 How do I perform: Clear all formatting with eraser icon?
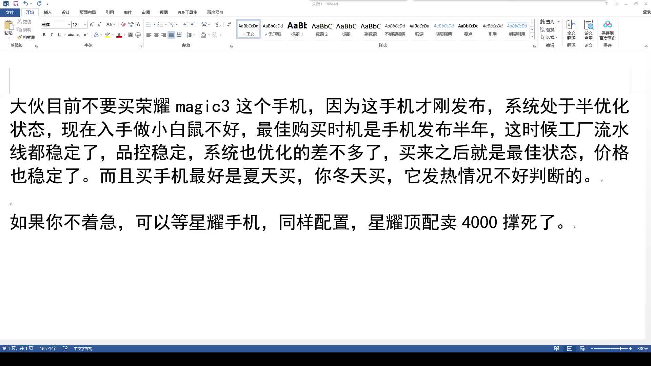pyautogui.click(x=123, y=24)
